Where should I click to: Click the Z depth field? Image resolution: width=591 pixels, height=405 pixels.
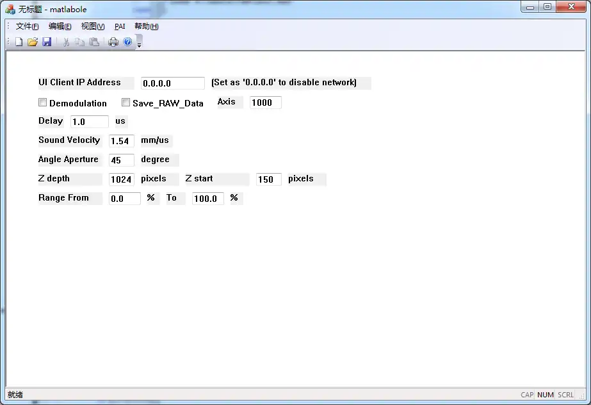pyautogui.click(x=122, y=179)
